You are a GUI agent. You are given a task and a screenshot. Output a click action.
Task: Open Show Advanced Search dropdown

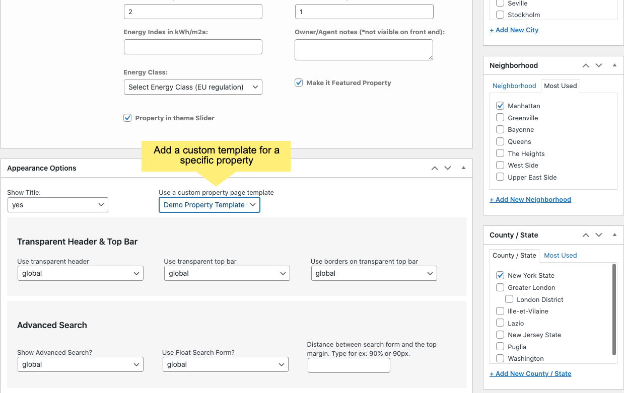pyautogui.click(x=81, y=364)
